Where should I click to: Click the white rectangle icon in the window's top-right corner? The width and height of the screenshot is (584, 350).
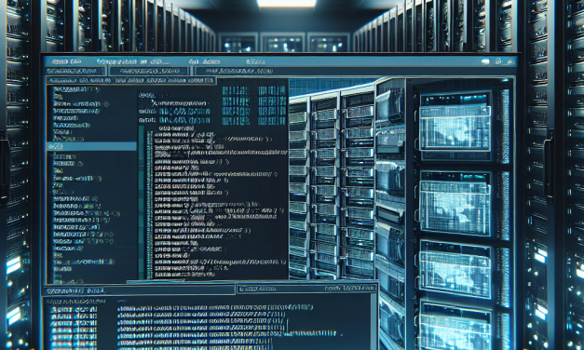tap(485, 61)
